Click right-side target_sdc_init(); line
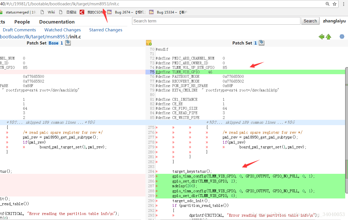 191,201
